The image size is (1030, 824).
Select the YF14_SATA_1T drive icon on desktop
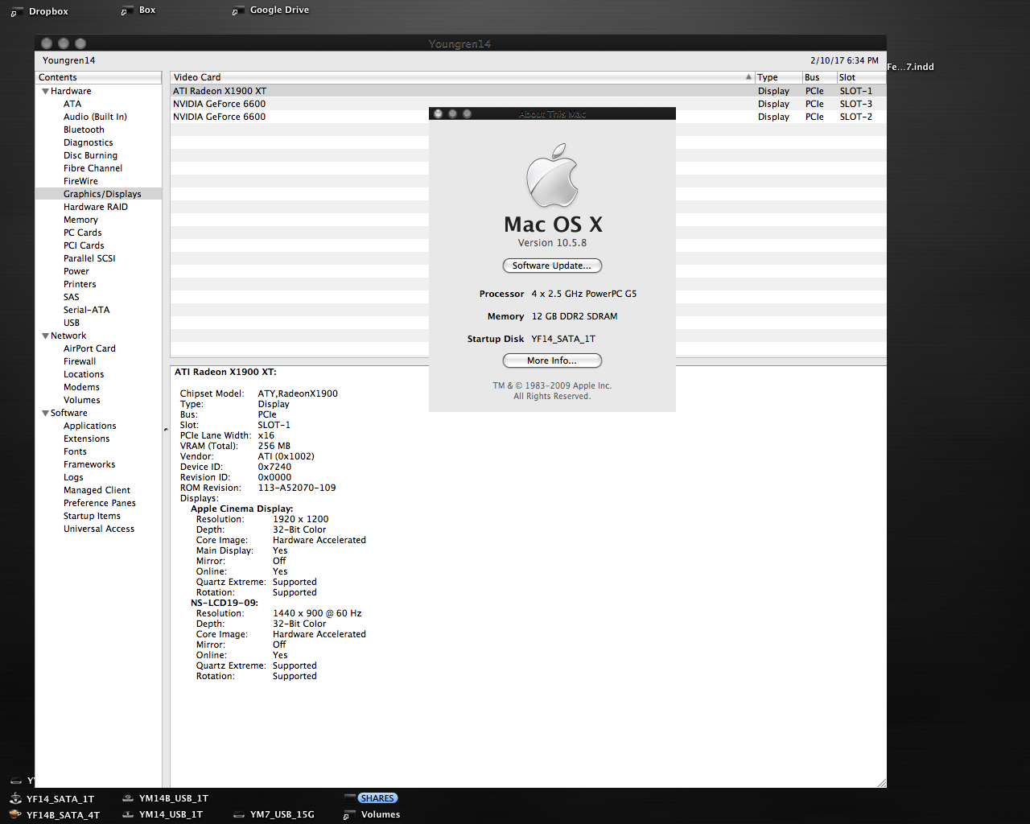coord(15,798)
